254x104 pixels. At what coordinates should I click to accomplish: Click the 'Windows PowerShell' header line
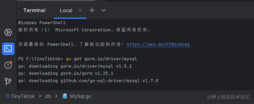coord(42,23)
